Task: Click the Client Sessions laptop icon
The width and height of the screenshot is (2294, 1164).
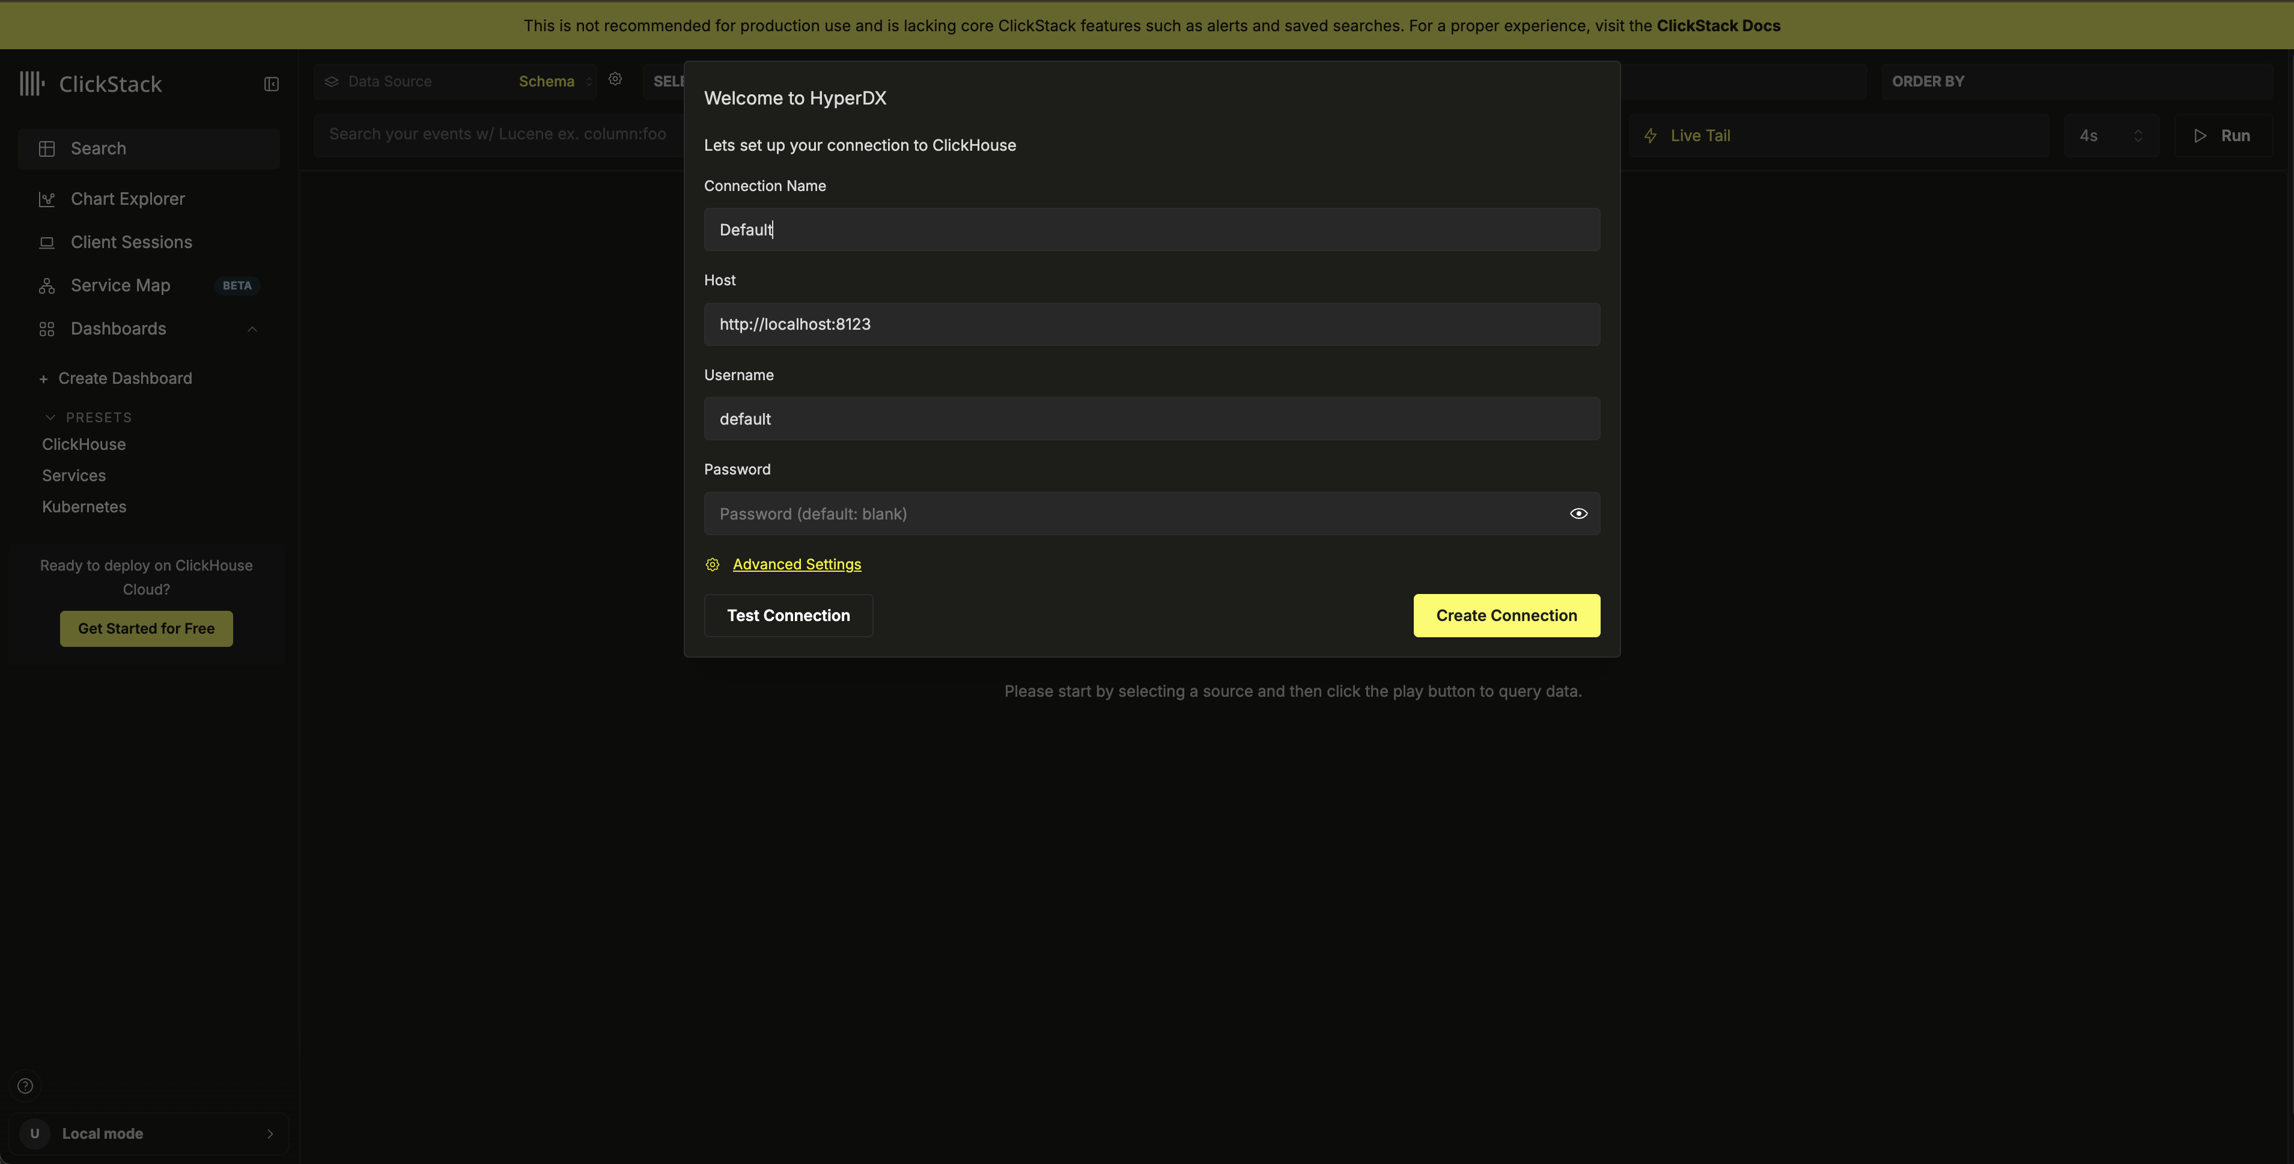Action: pos(47,242)
